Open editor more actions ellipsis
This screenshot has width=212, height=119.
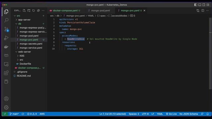[x=207, y=11]
